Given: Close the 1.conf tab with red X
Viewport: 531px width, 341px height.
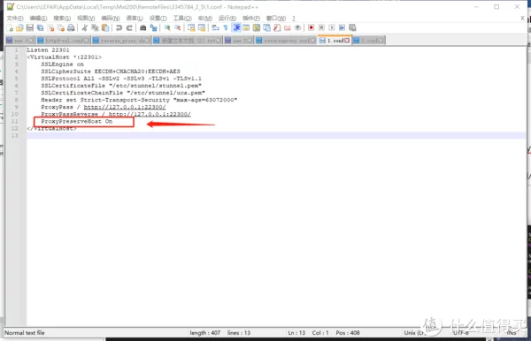Looking at the screenshot, I should [x=347, y=41].
